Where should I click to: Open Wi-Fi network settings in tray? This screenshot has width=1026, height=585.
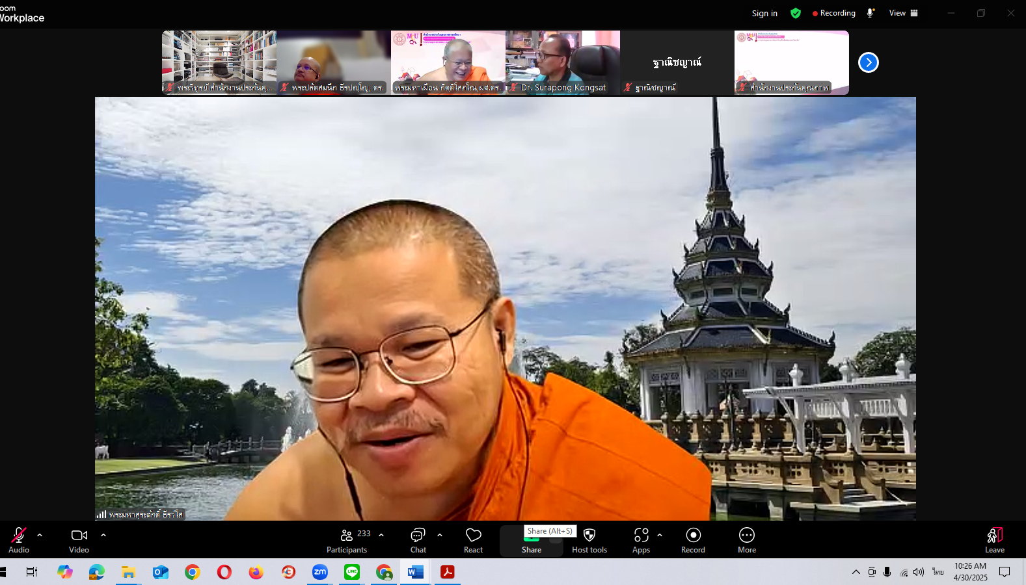coord(904,573)
